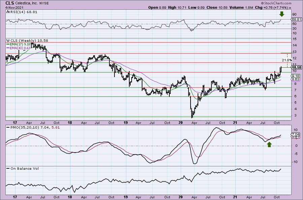Click the purple EMA(43) line swatch
The height and width of the screenshot is (200, 303).
pos(8,47)
